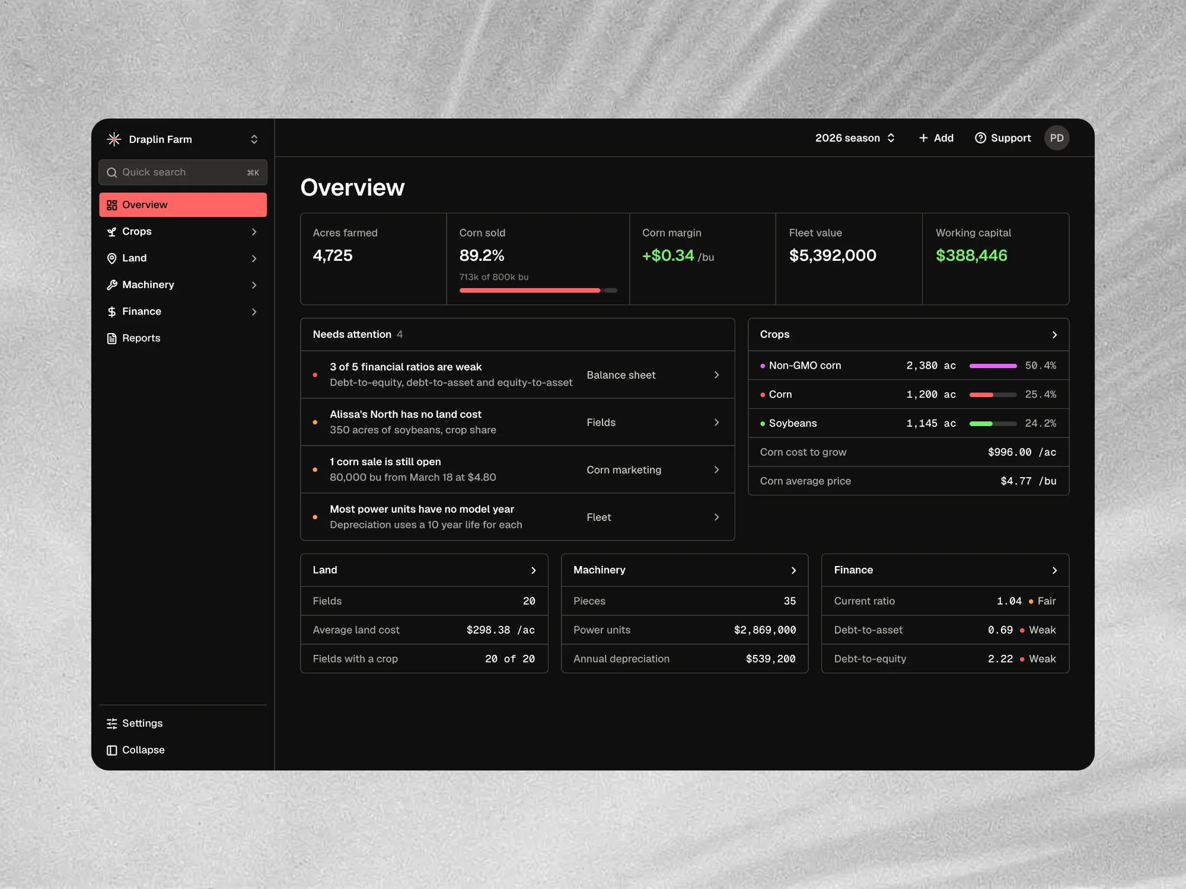Open the Crops card header arrow
The height and width of the screenshot is (889, 1186).
pyautogui.click(x=1054, y=335)
